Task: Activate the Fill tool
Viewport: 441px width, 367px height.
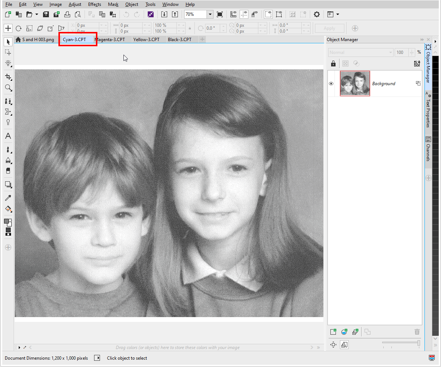Action: 8,209
